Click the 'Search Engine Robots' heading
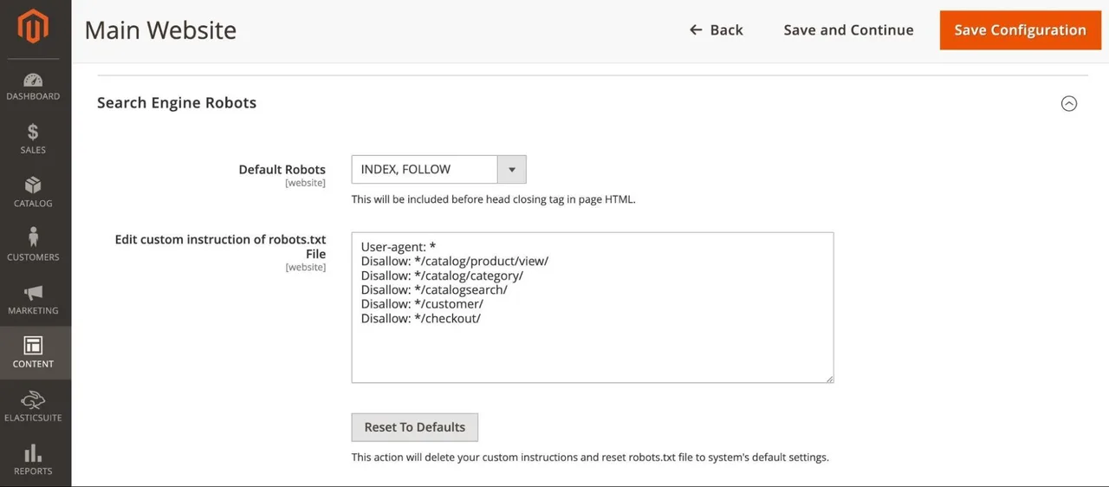The width and height of the screenshot is (1109, 487). [177, 102]
